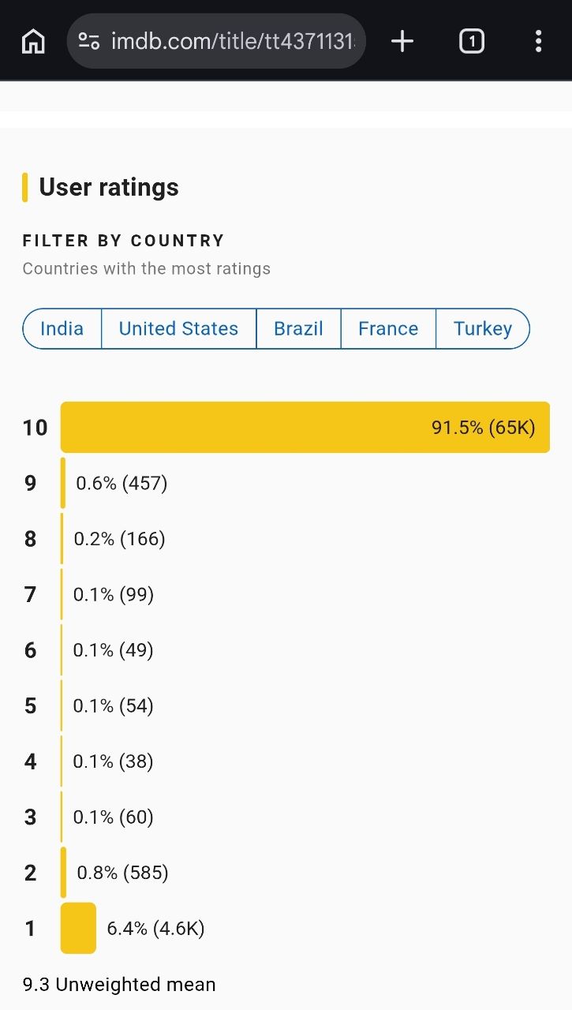Select the 10-star rating bar
572x1010 pixels.
coord(305,427)
